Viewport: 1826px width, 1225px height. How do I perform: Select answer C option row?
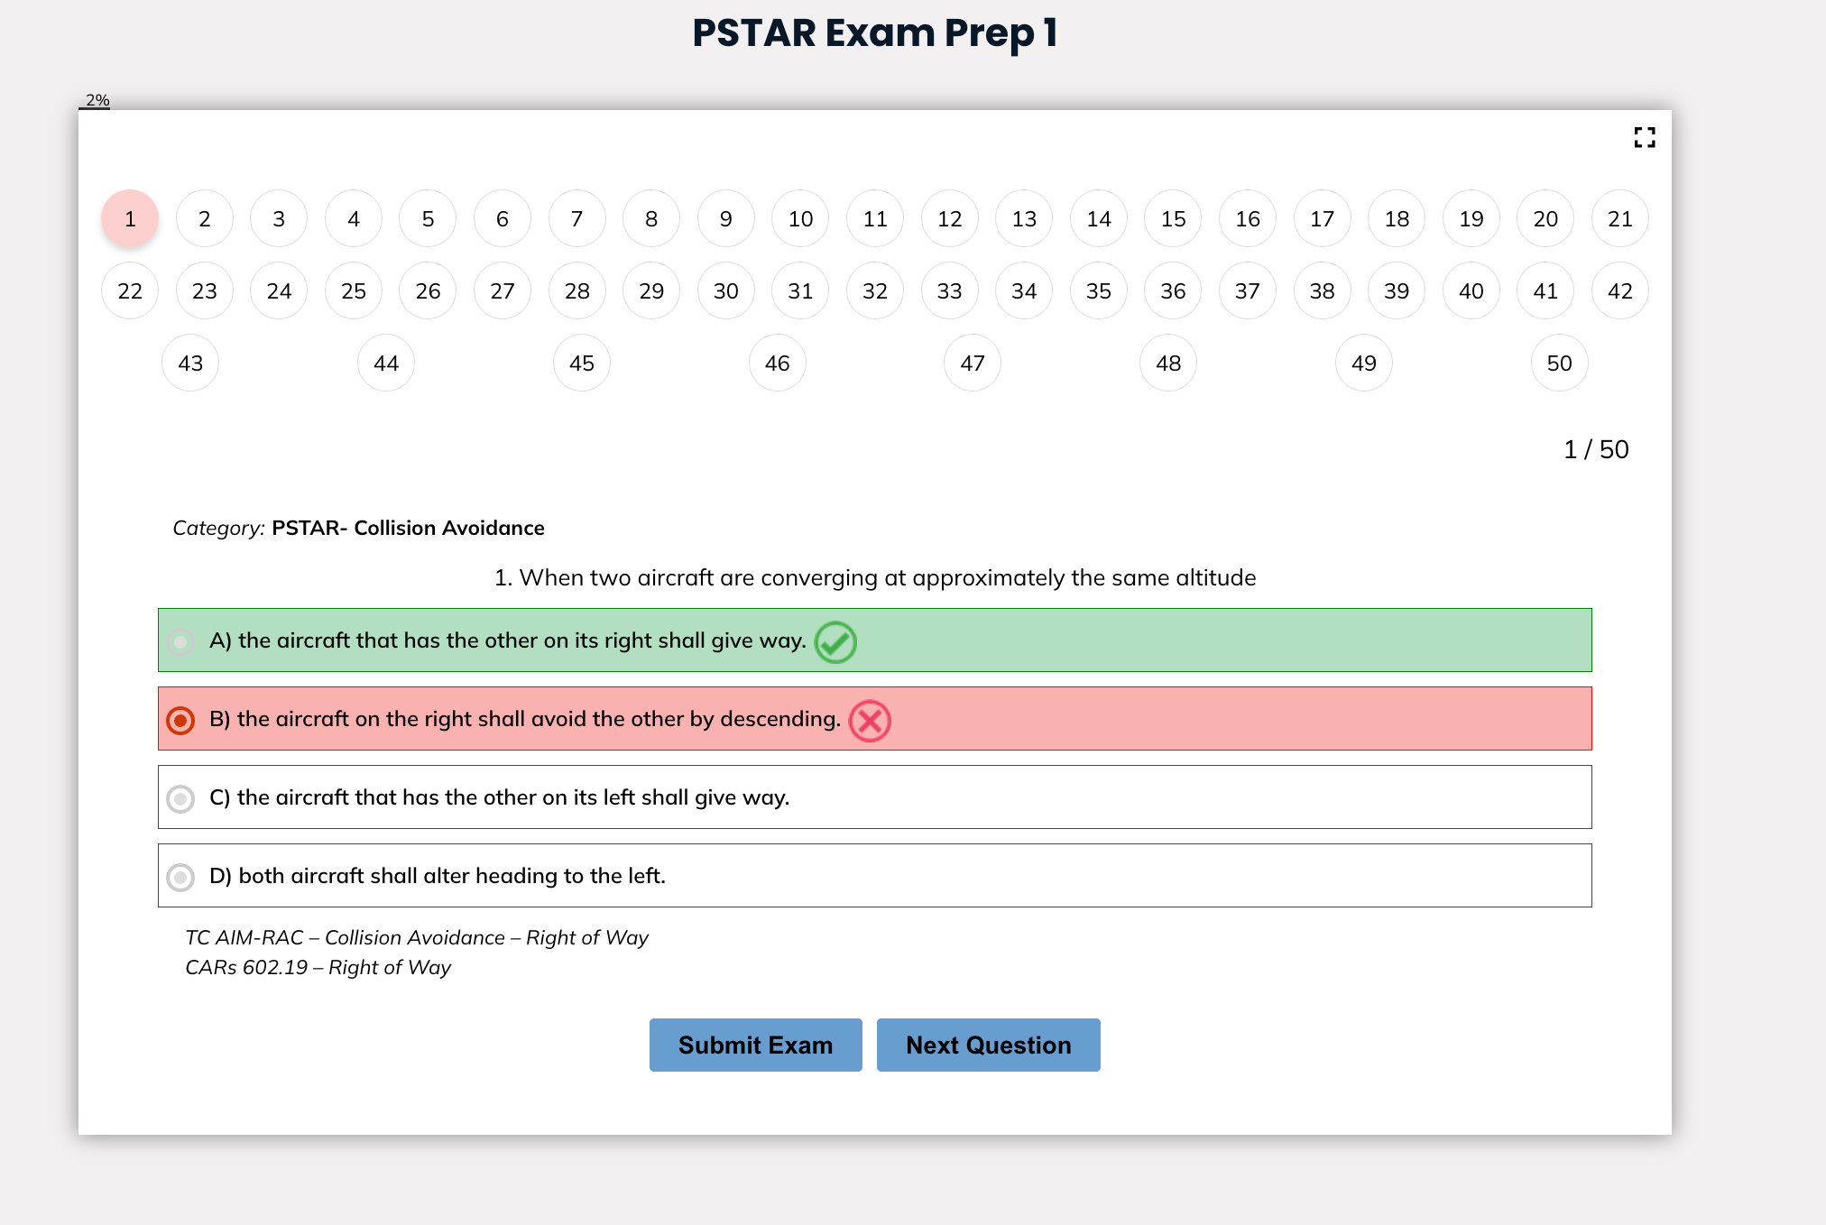click(875, 797)
